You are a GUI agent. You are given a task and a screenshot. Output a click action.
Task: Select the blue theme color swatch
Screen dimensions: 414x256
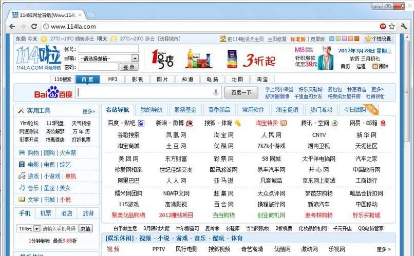click(332, 39)
